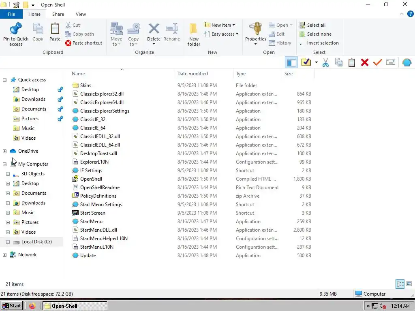This screenshot has width=415, height=311.
Task: Show hidden tray icons chevron
Action: point(368,306)
